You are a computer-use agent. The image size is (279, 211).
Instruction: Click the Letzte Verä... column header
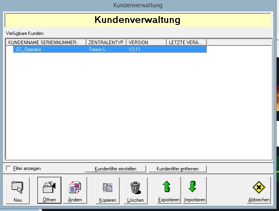point(186,42)
